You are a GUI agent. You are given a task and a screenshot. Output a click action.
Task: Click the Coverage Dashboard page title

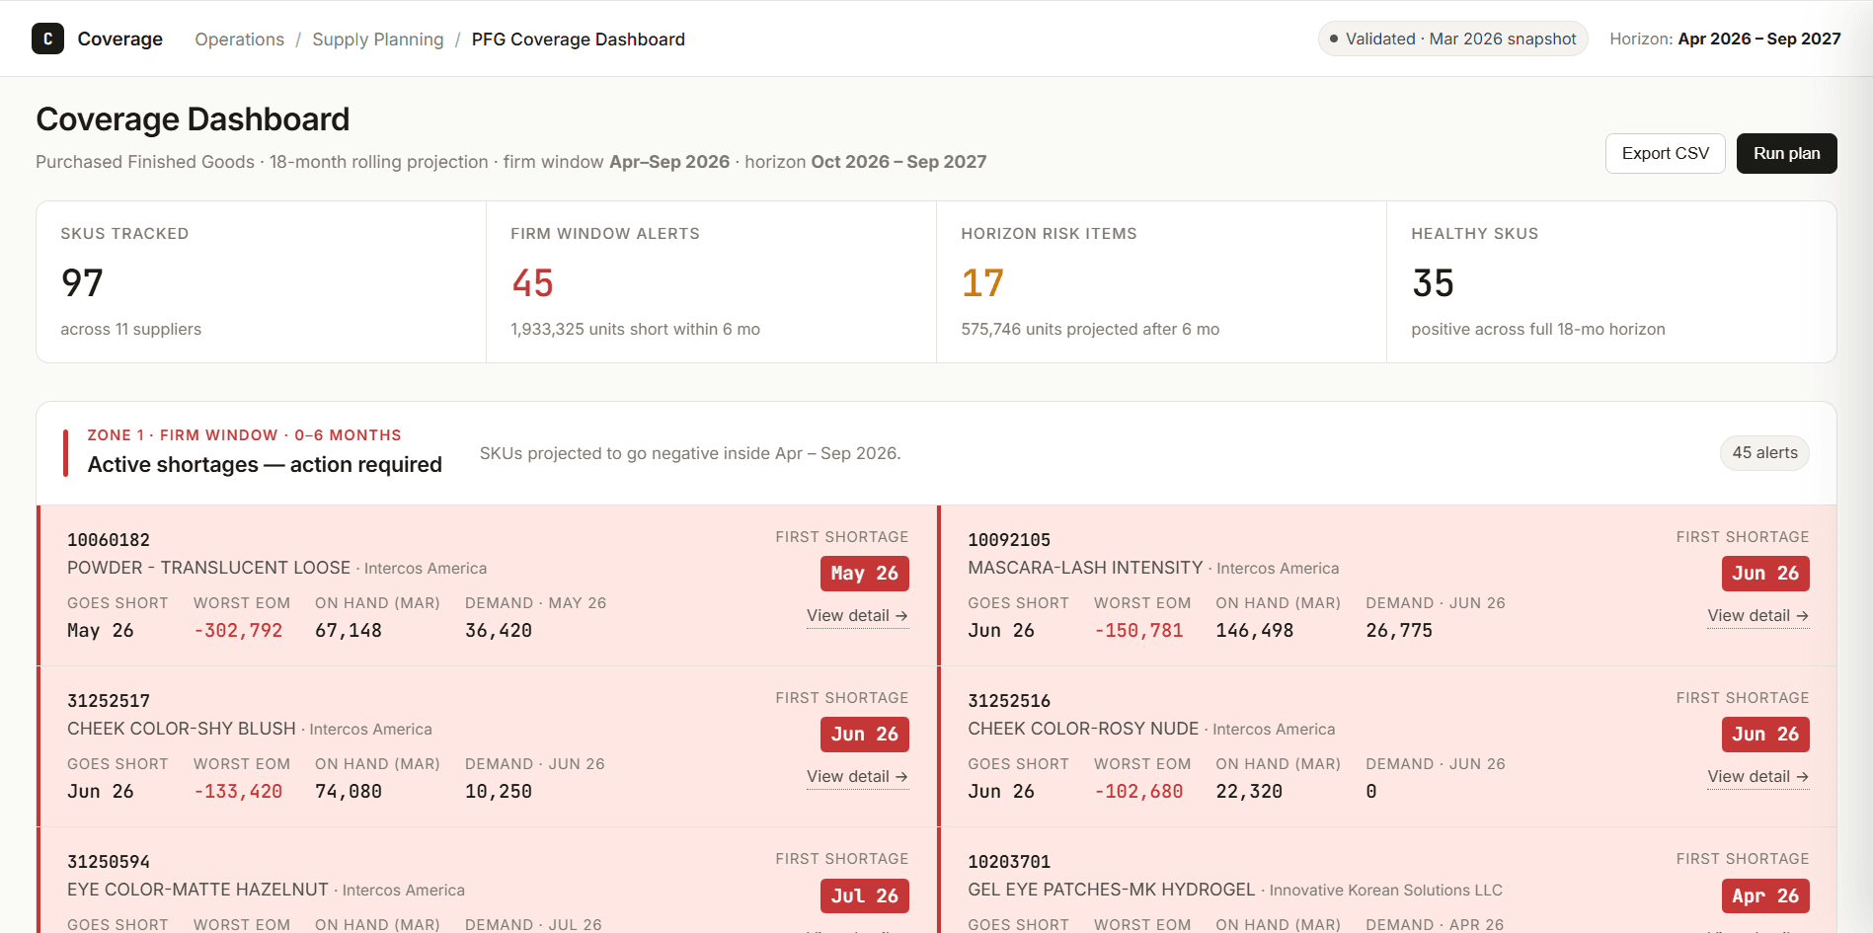(193, 119)
